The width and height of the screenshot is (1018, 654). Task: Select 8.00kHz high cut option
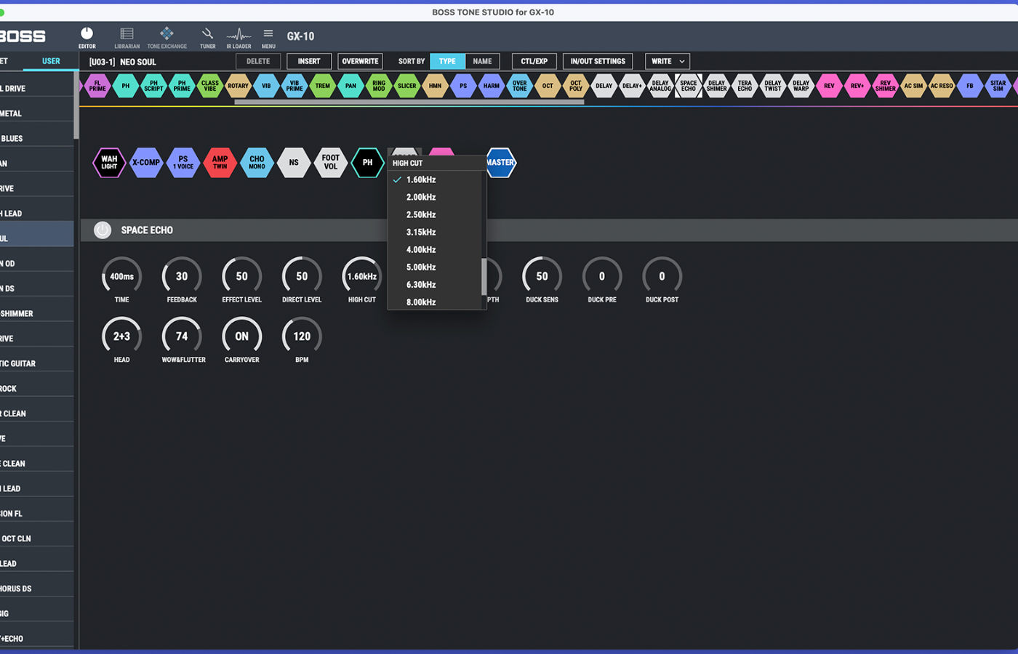(x=421, y=302)
